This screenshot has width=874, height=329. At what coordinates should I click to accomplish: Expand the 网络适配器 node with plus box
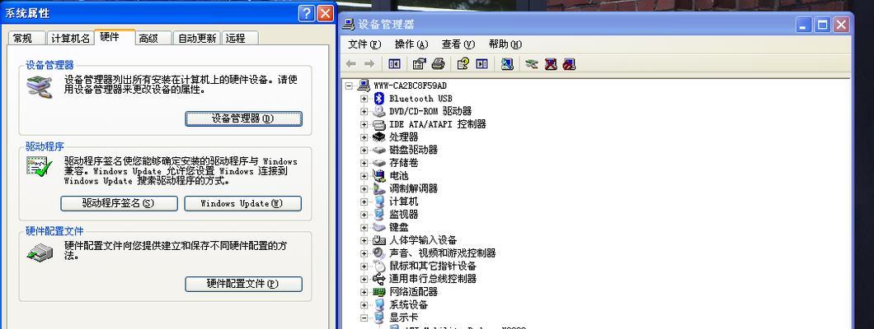pyautogui.click(x=364, y=292)
